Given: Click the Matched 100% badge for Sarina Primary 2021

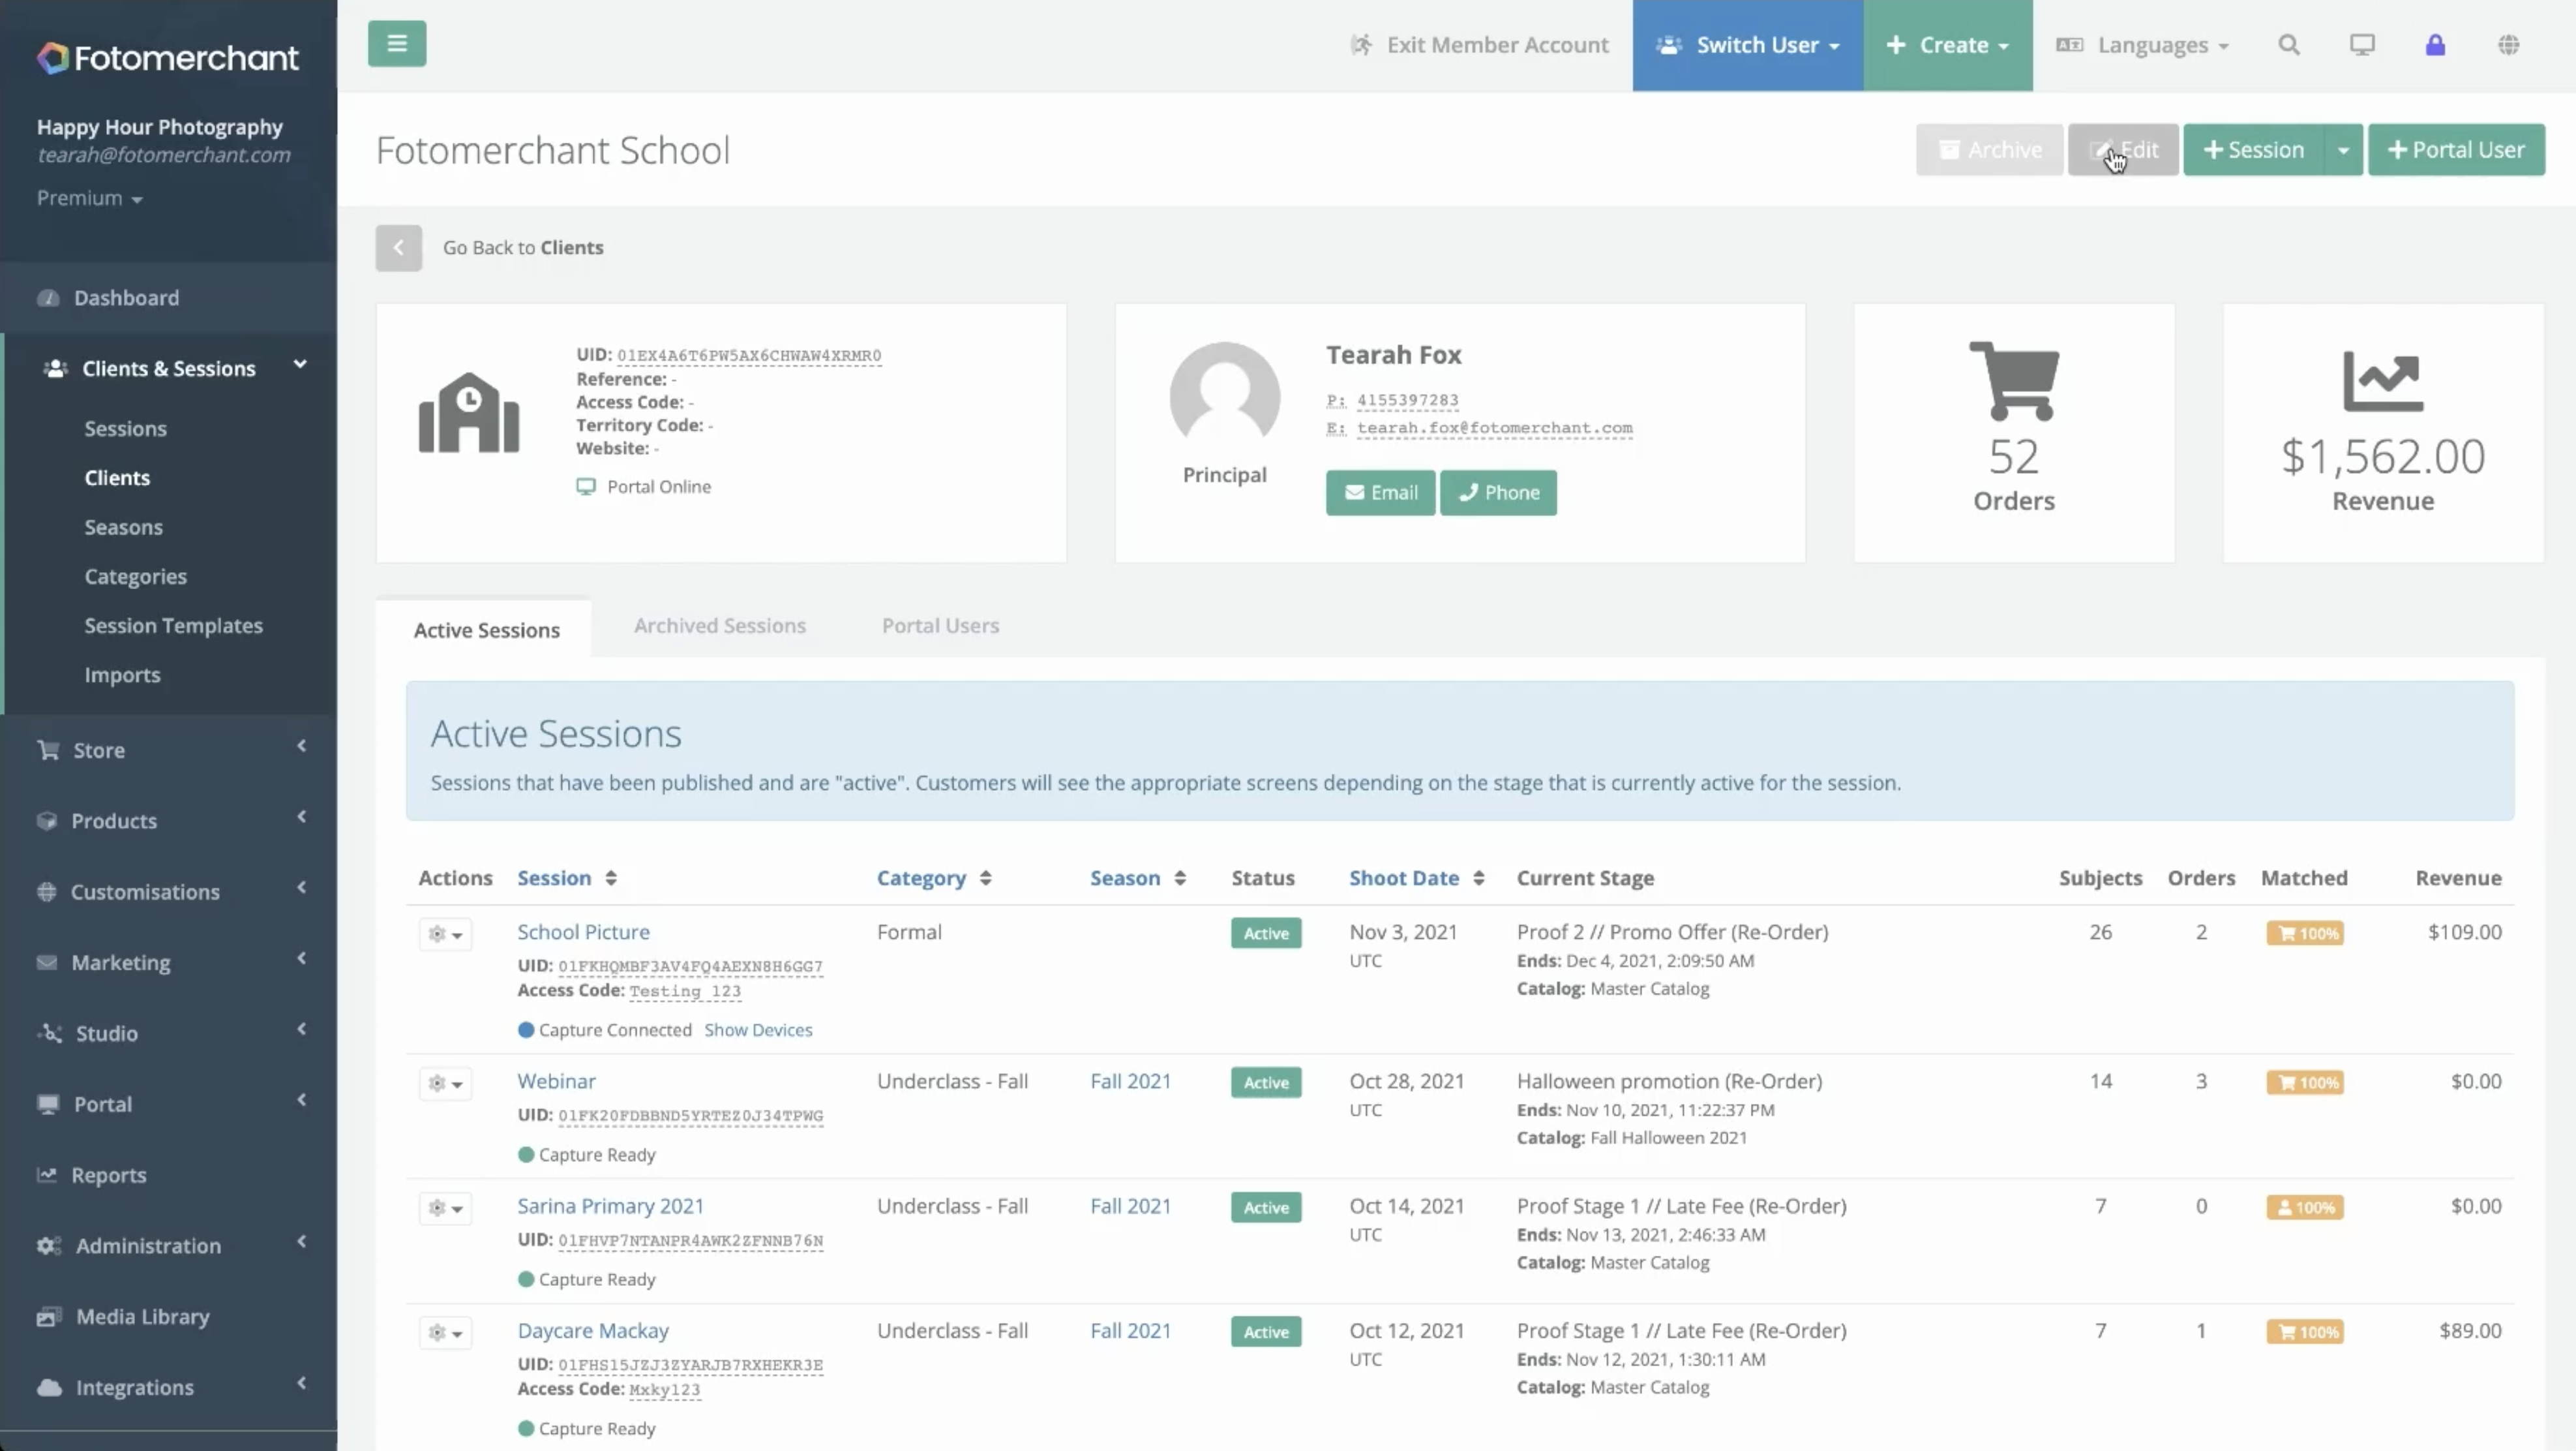Looking at the screenshot, I should coord(2305,1208).
